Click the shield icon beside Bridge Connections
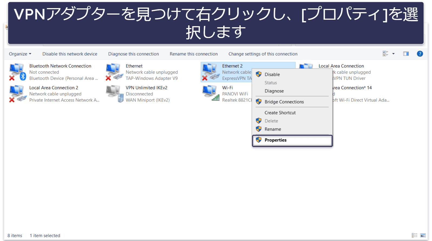The height and width of the screenshot is (241, 432). click(259, 101)
